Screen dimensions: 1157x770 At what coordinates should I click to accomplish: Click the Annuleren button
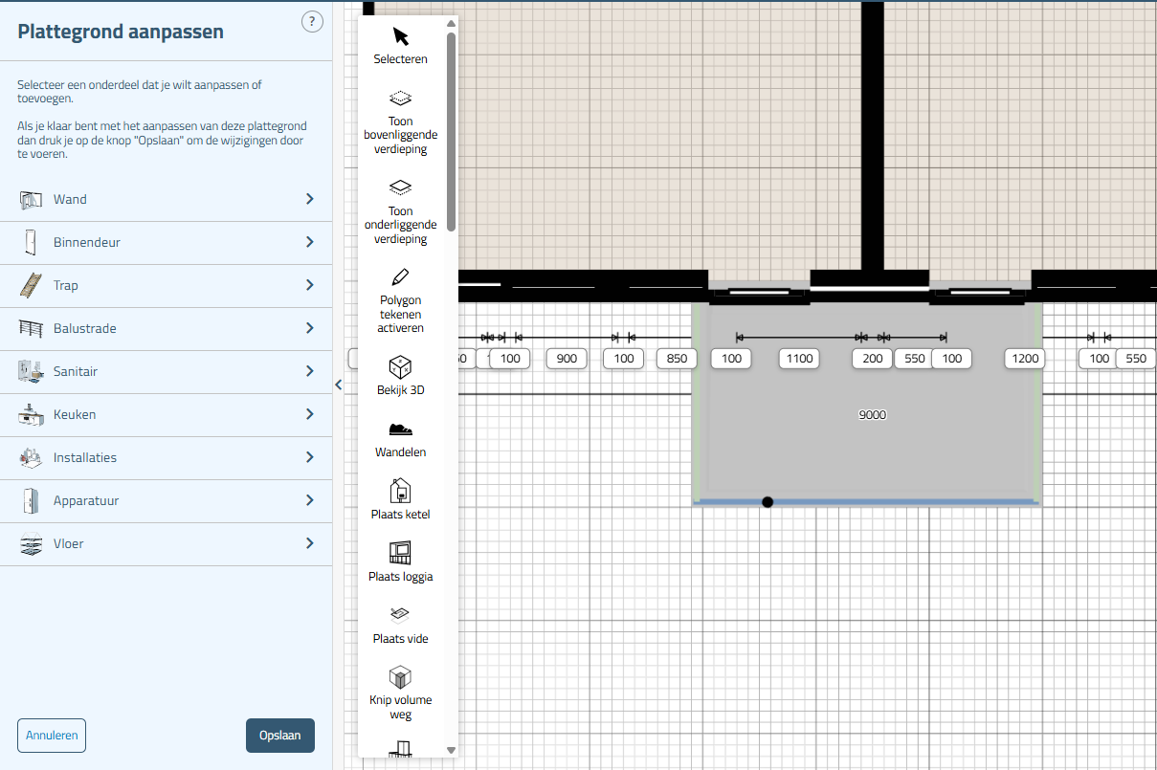tap(52, 736)
